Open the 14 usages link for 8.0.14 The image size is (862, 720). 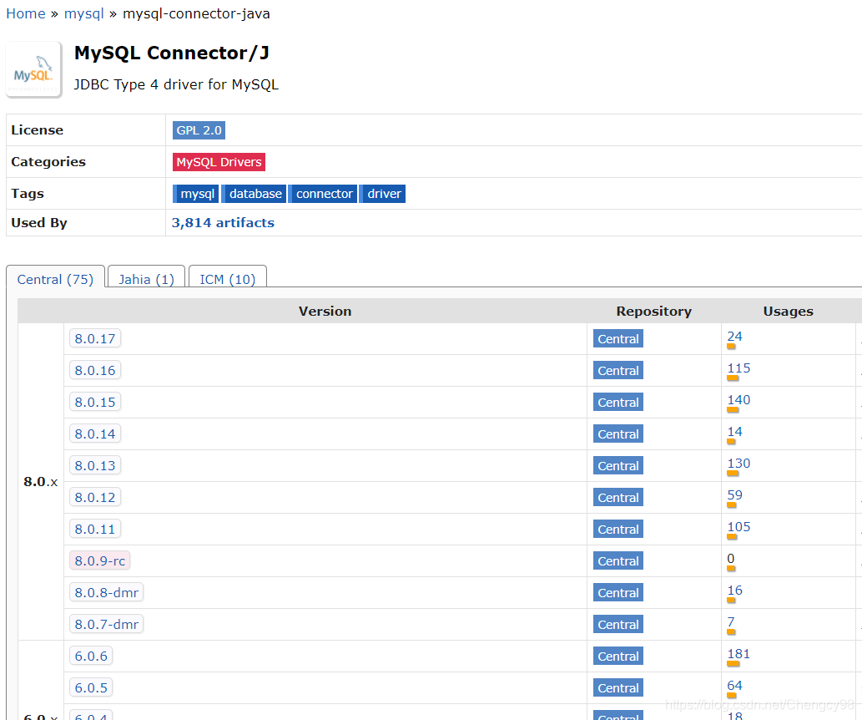coord(734,432)
